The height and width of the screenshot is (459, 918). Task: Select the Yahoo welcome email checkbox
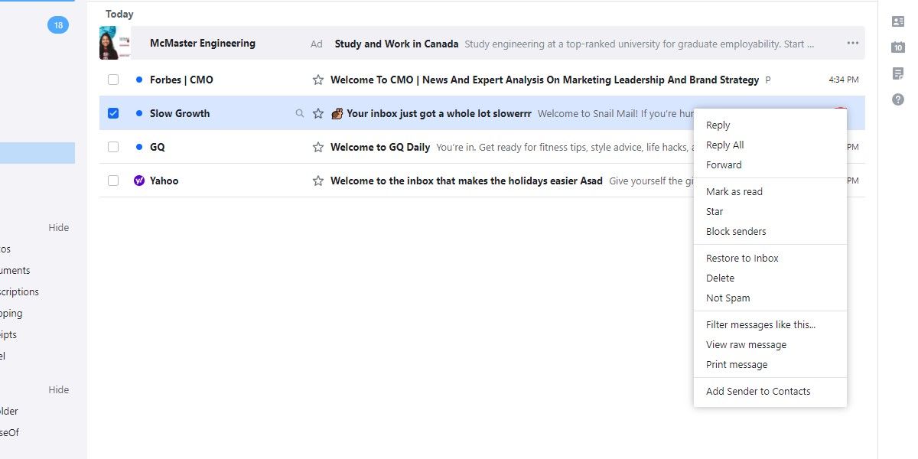coord(113,181)
